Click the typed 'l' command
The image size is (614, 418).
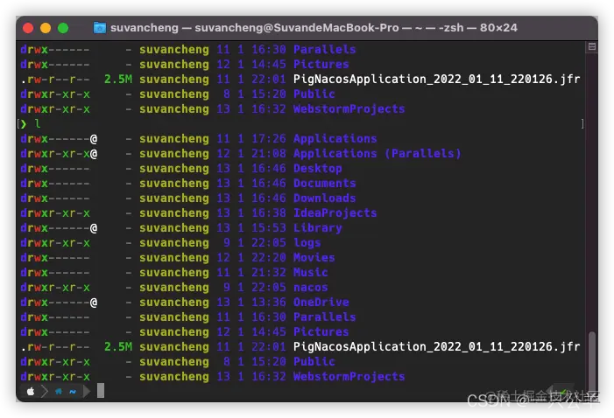[x=38, y=124]
